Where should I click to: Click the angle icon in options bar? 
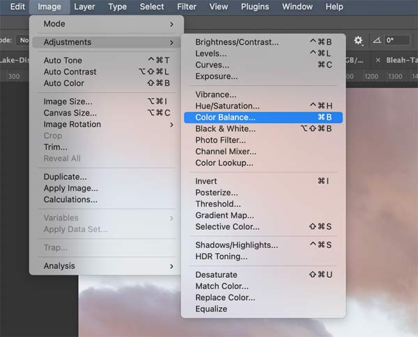pyautogui.click(x=377, y=40)
